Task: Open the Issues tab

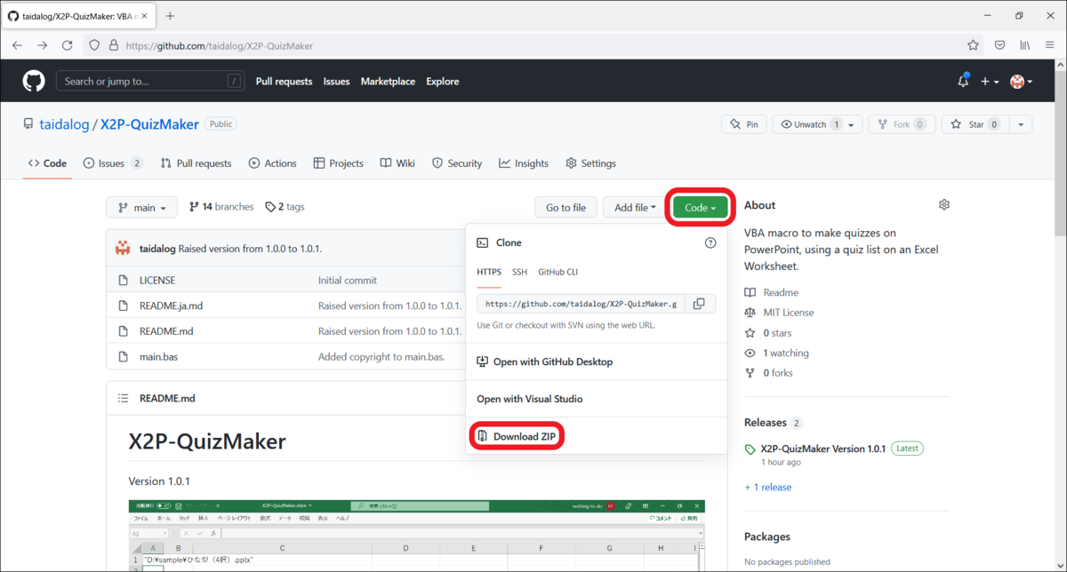Action: [x=113, y=163]
